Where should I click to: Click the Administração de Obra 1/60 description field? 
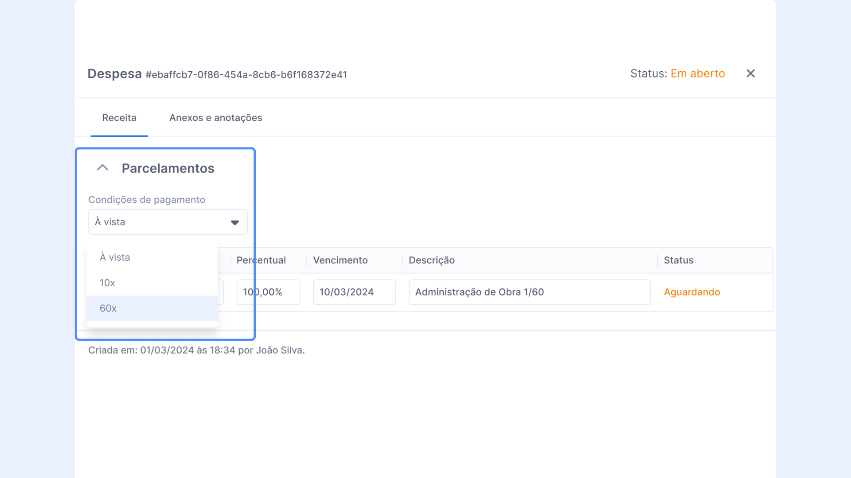click(x=529, y=292)
